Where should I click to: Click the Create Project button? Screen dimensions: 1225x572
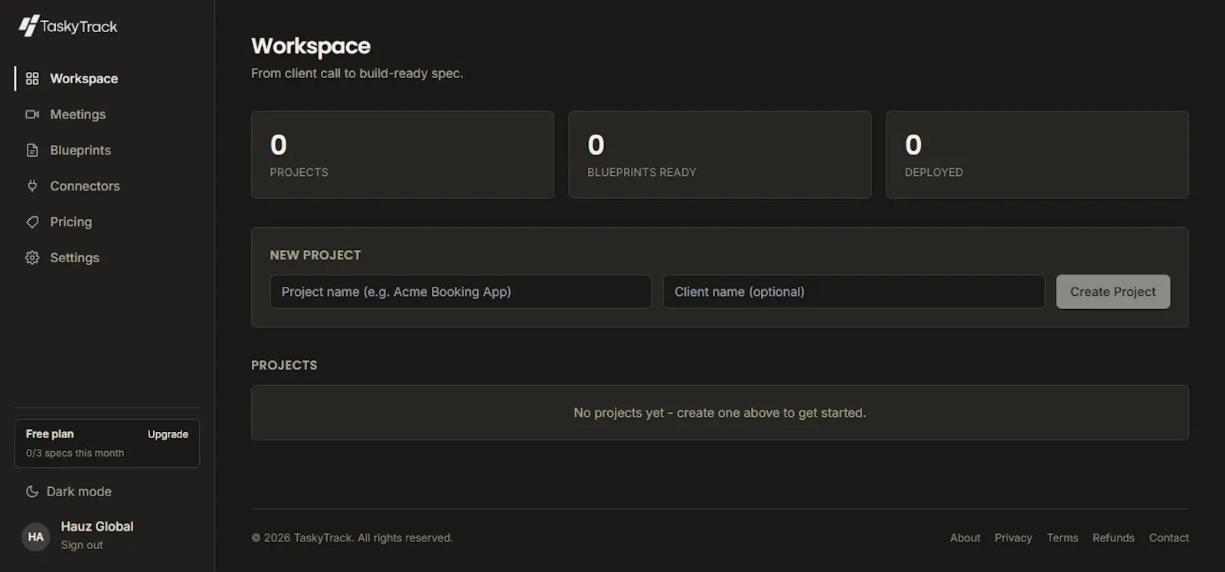point(1113,292)
